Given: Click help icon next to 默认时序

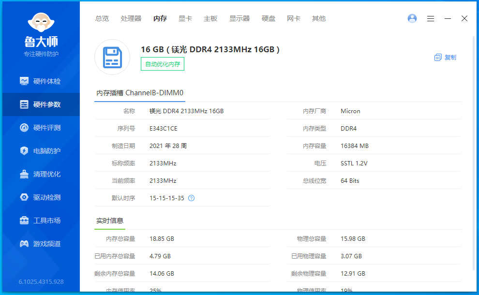Looking at the screenshot, I should click(x=191, y=198).
